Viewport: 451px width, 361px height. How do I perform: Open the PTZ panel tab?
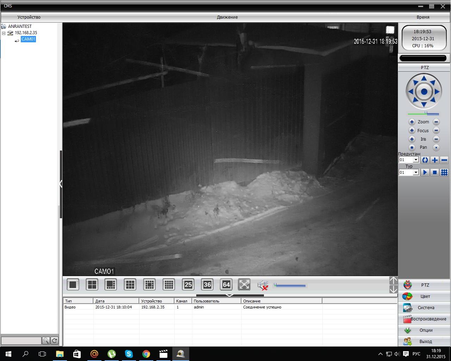pyautogui.click(x=425, y=285)
